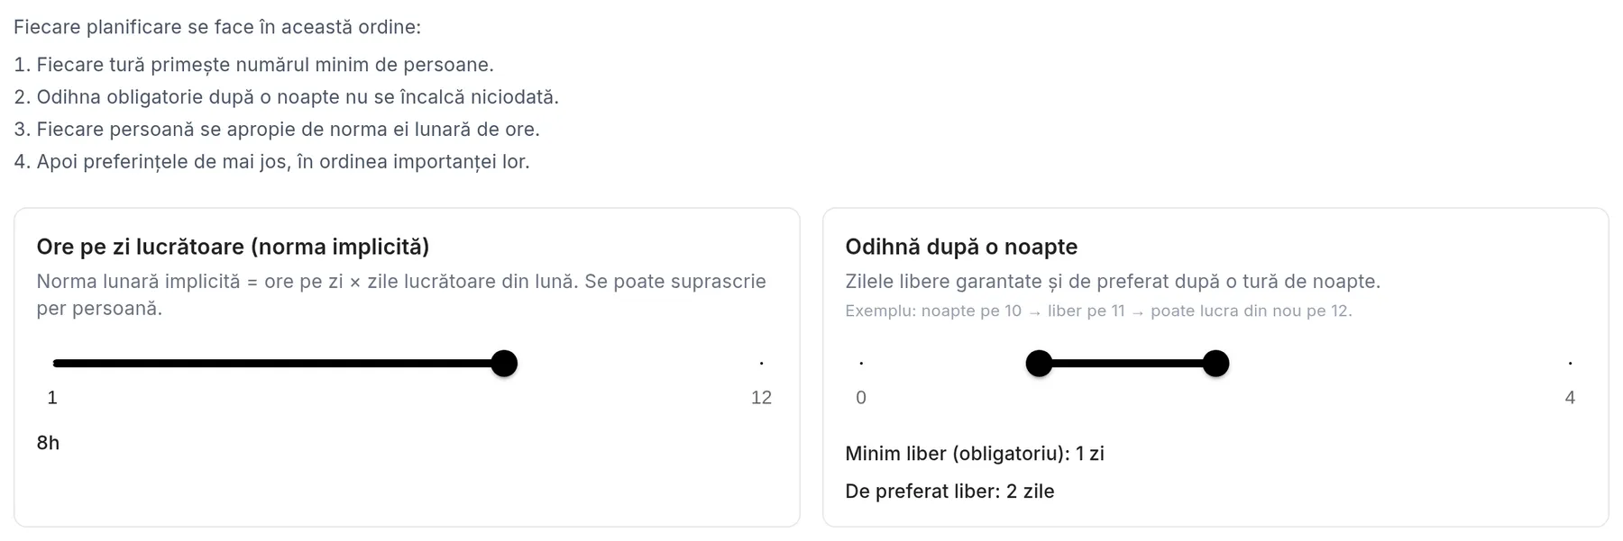The width and height of the screenshot is (1623, 541).
Task: Click the 'Odihnă după o noapte' card heading
Action: pyautogui.click(x=961, y=248)
